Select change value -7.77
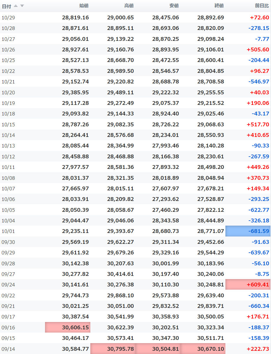Viewport: 271px width, 354px height. (262, 39)
